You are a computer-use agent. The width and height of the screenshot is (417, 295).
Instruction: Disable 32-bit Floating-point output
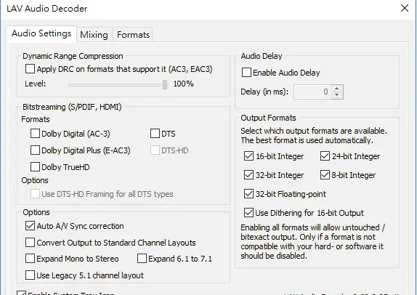point(248,194)
